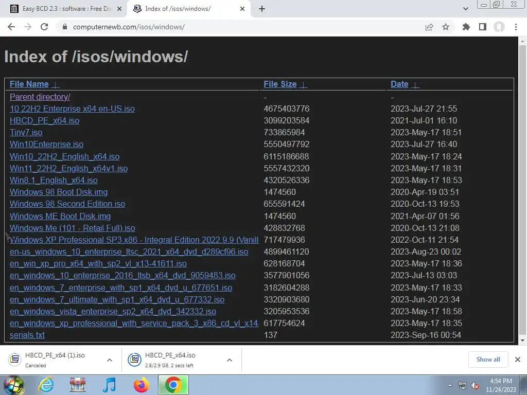Share this page icon in address bar
Screen dimensions: 527x395
tap(429, 27)
